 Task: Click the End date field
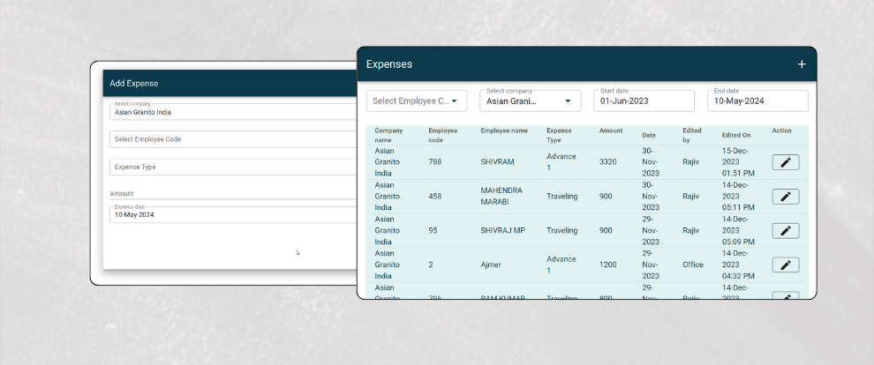(x=757, y=101)
